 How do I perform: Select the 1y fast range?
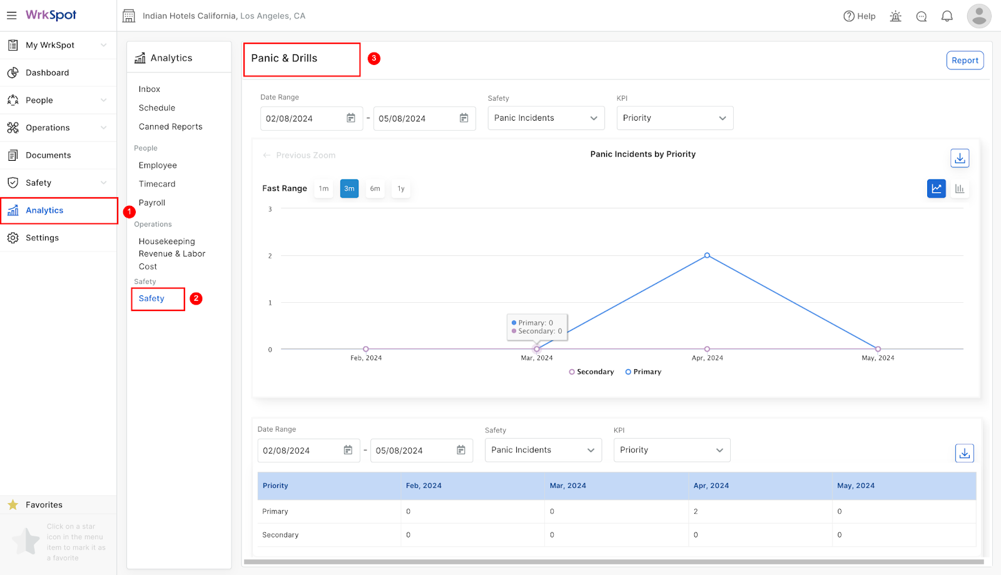[401, 188]
